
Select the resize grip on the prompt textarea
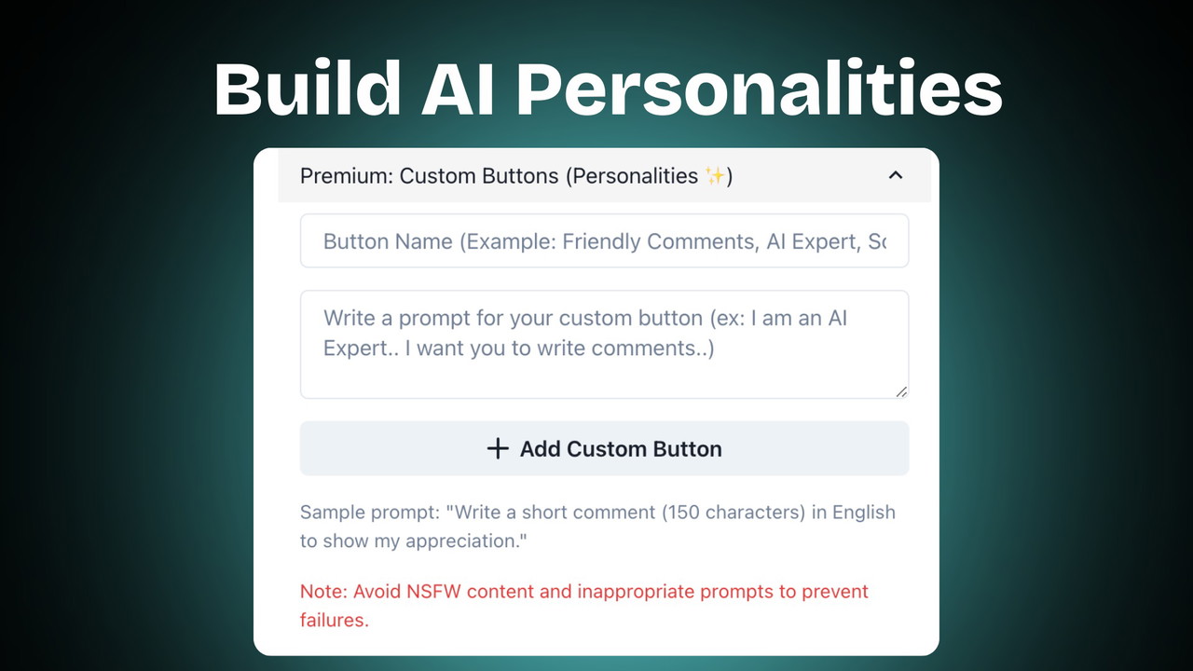click(902, 393)
